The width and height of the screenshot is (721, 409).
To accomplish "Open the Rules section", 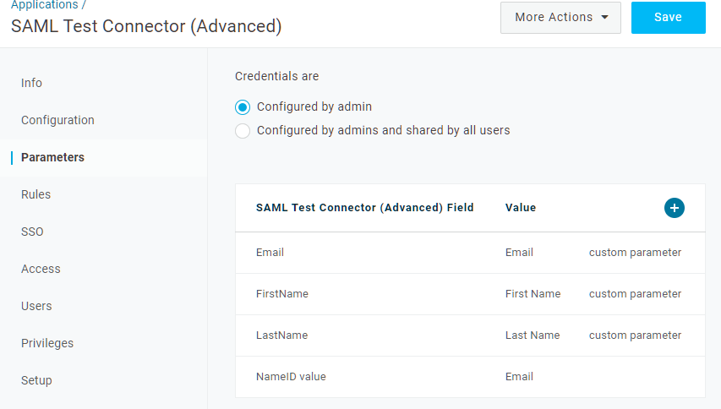I will (x=36, y=194).
